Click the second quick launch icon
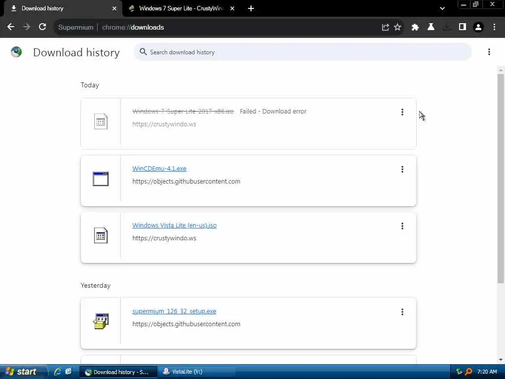 pyautogui.click(x=68, y=372)
